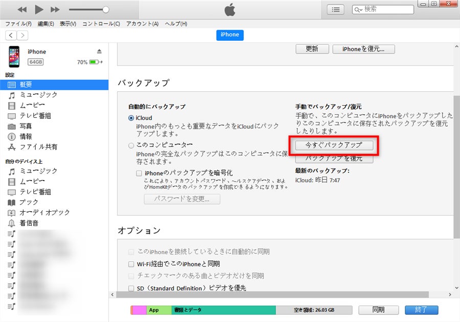Click the iPhoneを復元... button
The width and height of the screenshot is (460, 322).
pyautogui.click(x=363, y=49)
